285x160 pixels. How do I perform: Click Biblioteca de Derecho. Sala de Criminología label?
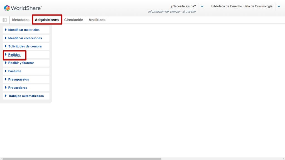point(242,6)
